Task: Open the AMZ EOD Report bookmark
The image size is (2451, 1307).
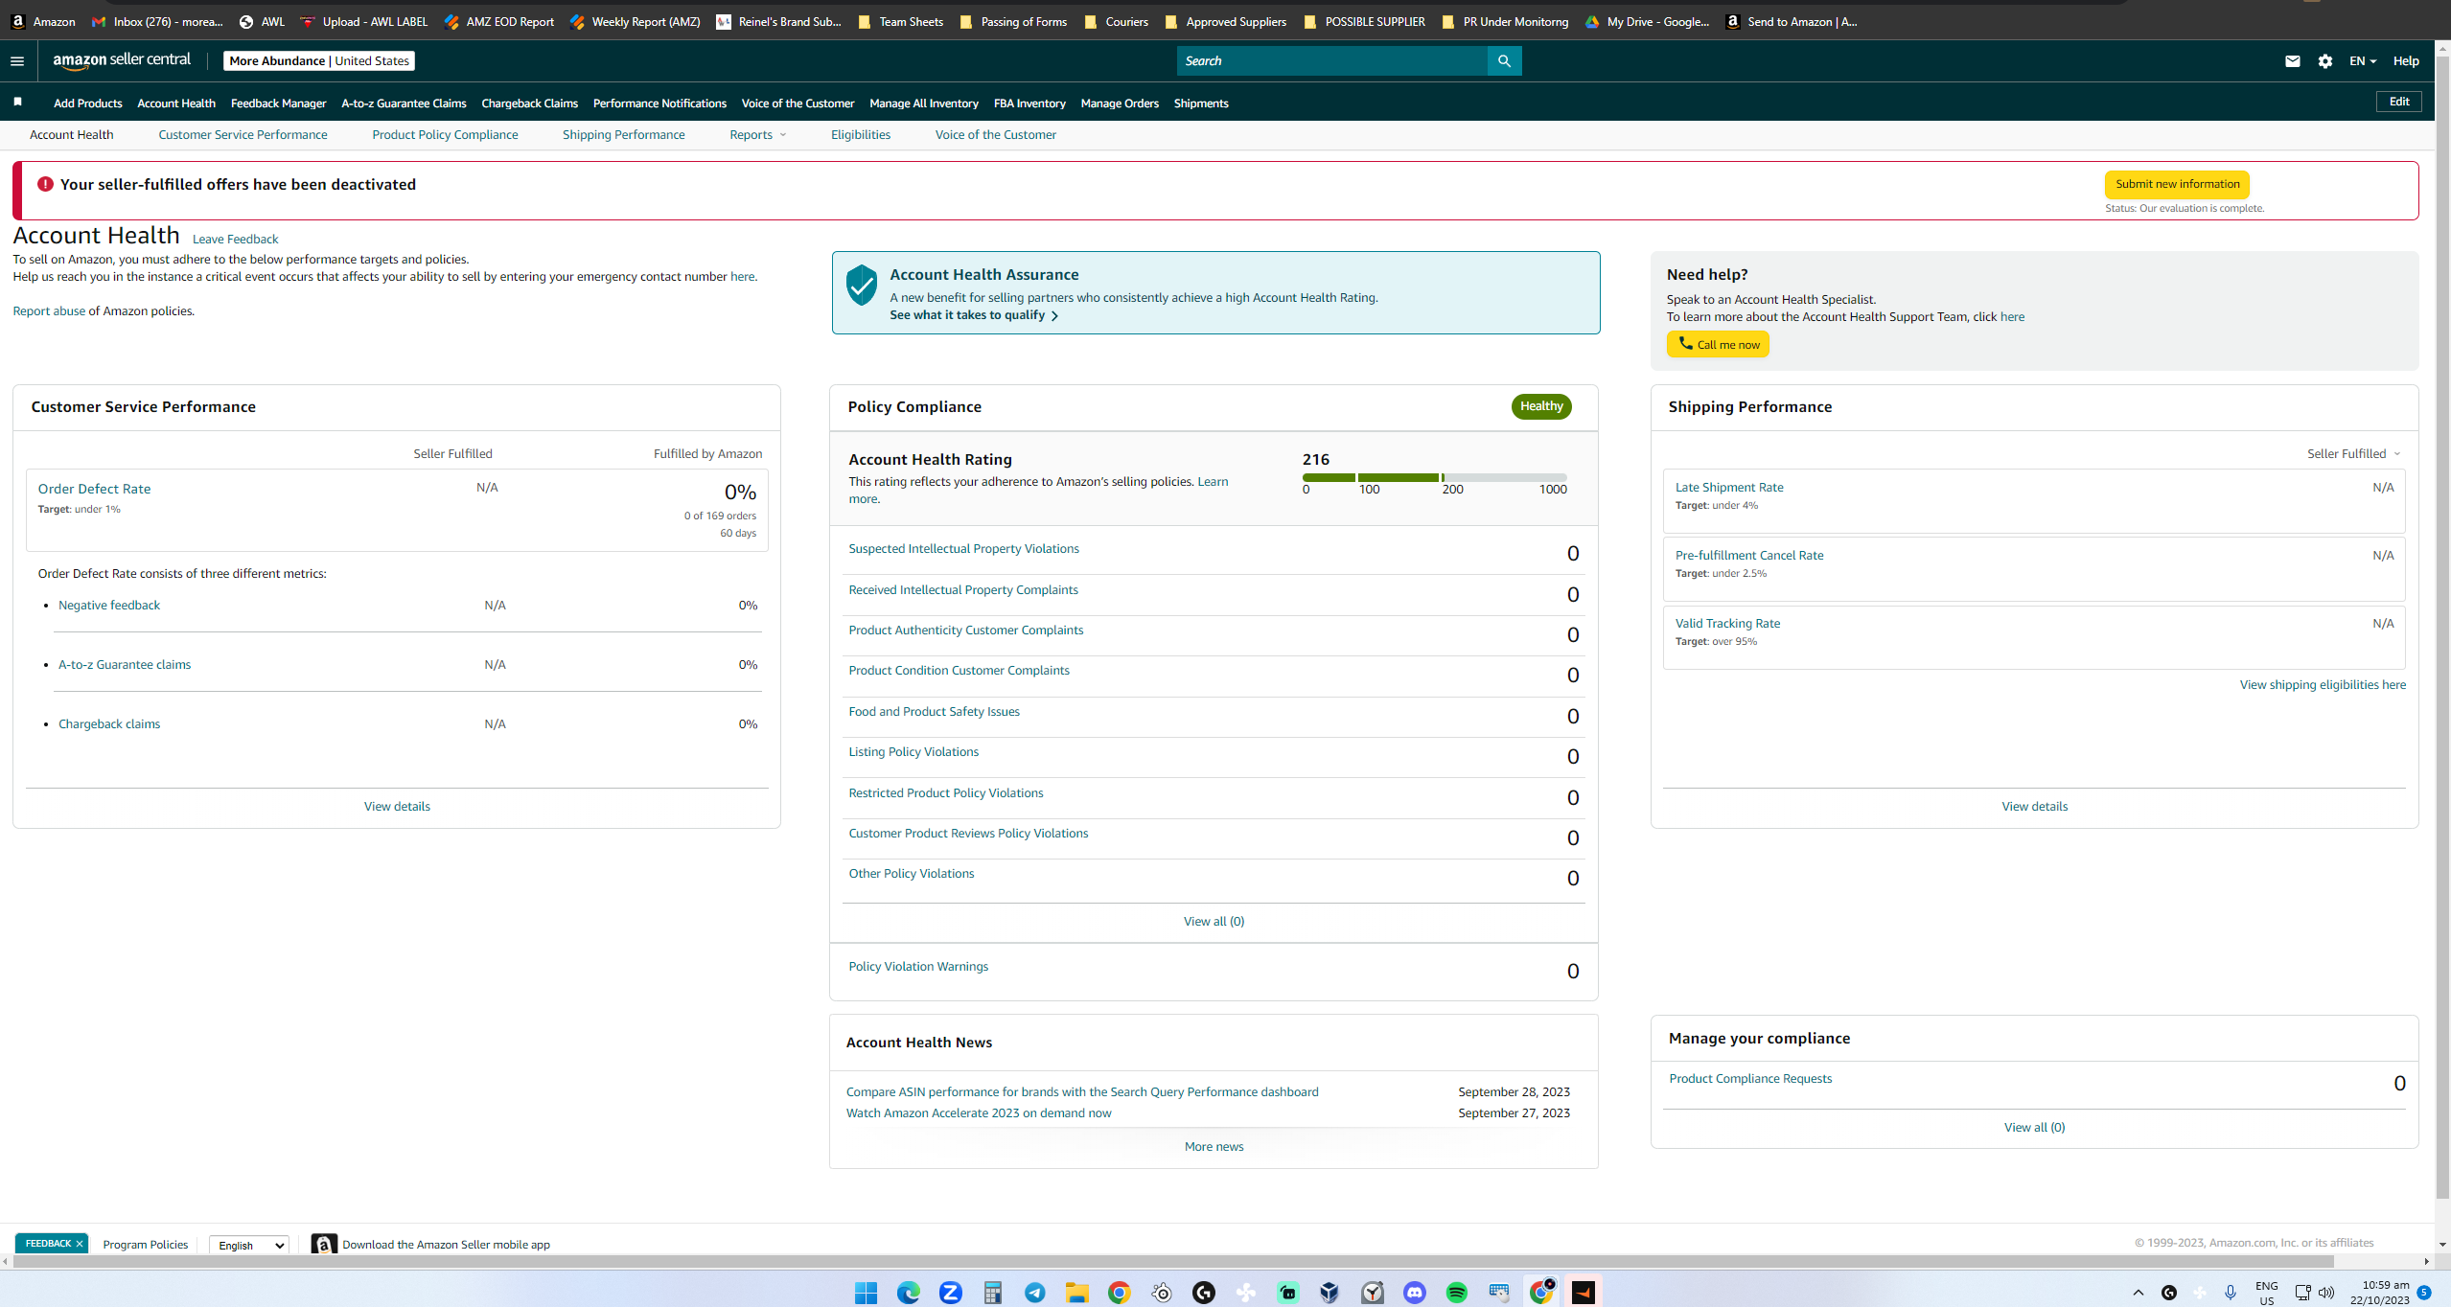Action: (498, 21)
